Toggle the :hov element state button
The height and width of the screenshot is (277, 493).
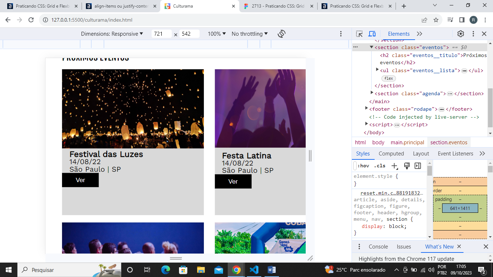pos(363,166)
